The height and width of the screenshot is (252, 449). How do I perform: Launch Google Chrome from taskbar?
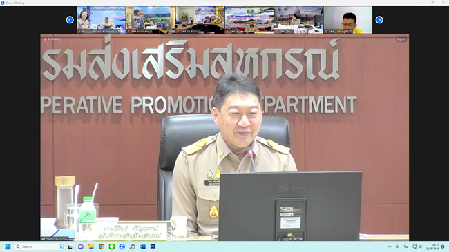pyautogui.click(x=102, y=246)
